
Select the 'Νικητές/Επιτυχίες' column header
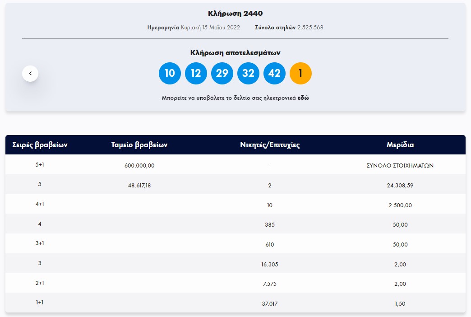(x=270, y=145)
